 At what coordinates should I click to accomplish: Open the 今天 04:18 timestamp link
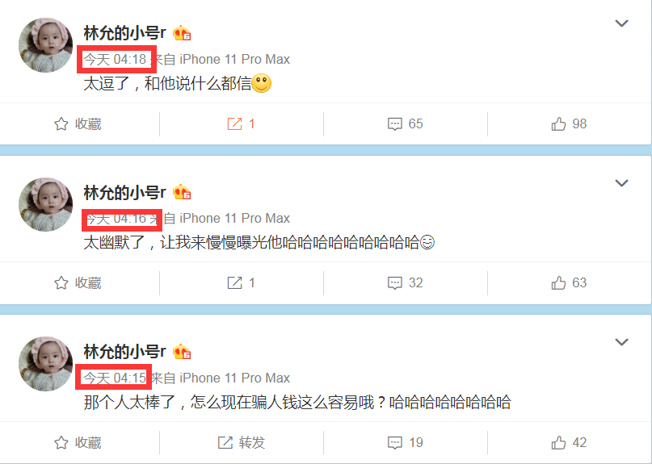[x=116, y=60]
